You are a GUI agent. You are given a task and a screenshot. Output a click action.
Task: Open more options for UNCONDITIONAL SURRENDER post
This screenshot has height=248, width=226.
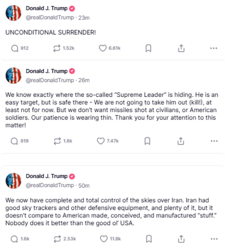214,48
